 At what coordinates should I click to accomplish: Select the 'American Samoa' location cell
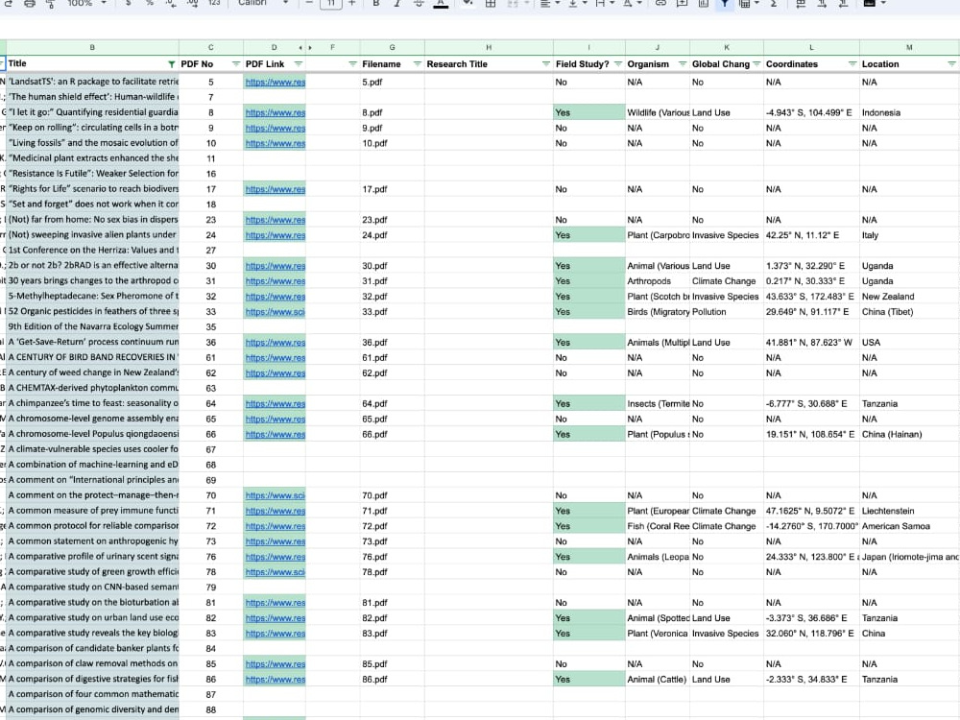click(909, 526)
